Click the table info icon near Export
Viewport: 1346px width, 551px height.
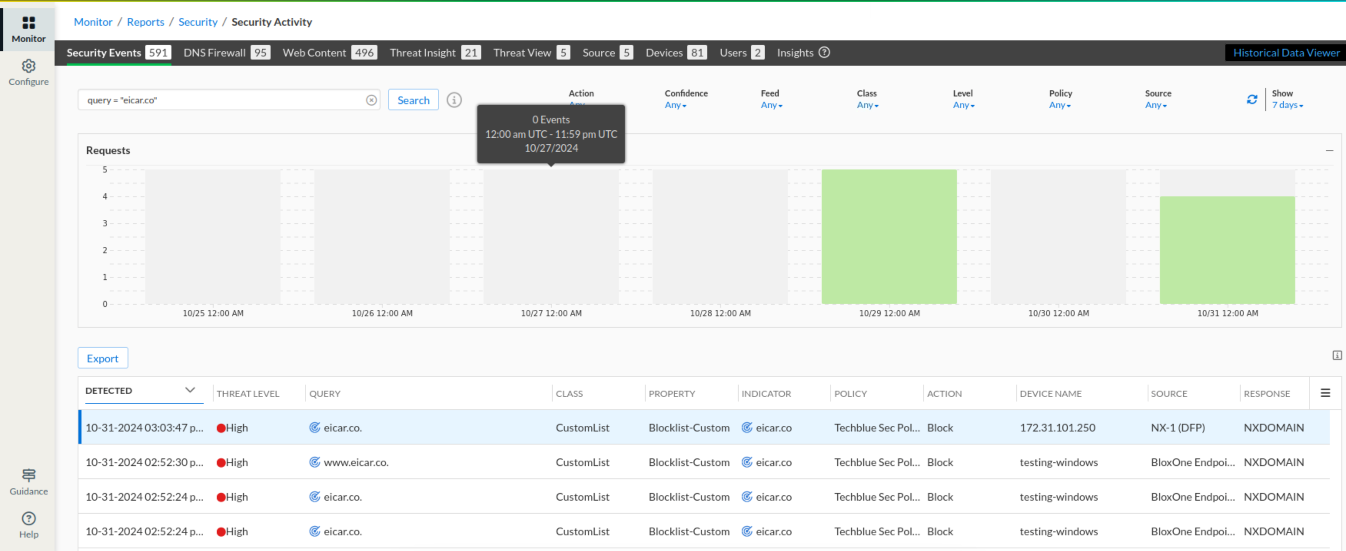tap(1337, 356)
